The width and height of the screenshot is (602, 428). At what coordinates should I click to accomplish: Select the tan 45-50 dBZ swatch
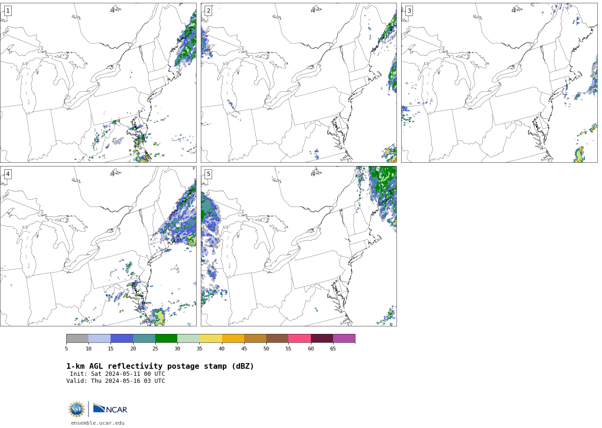coord(255,339)
